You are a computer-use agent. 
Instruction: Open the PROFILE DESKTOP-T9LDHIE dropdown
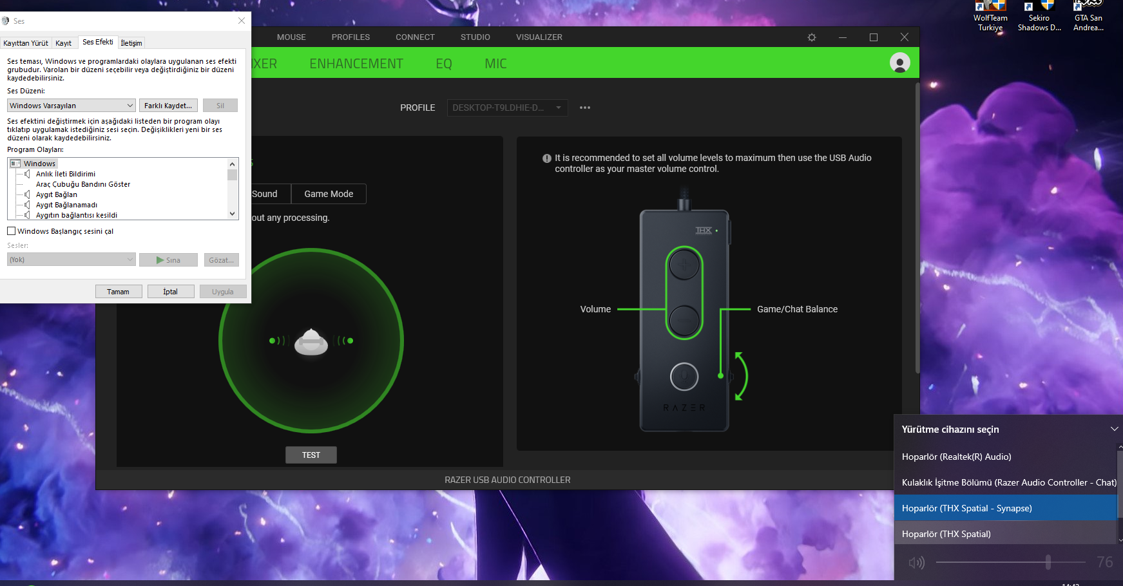pyautogui.click(x=507, y=108)
